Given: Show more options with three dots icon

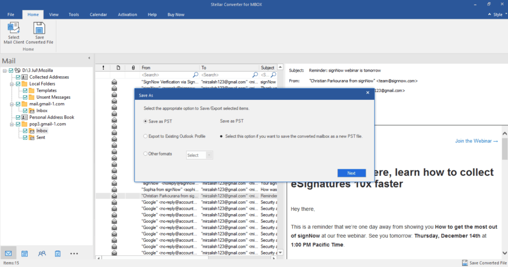Looking at the screenshot, I should 74,253.
